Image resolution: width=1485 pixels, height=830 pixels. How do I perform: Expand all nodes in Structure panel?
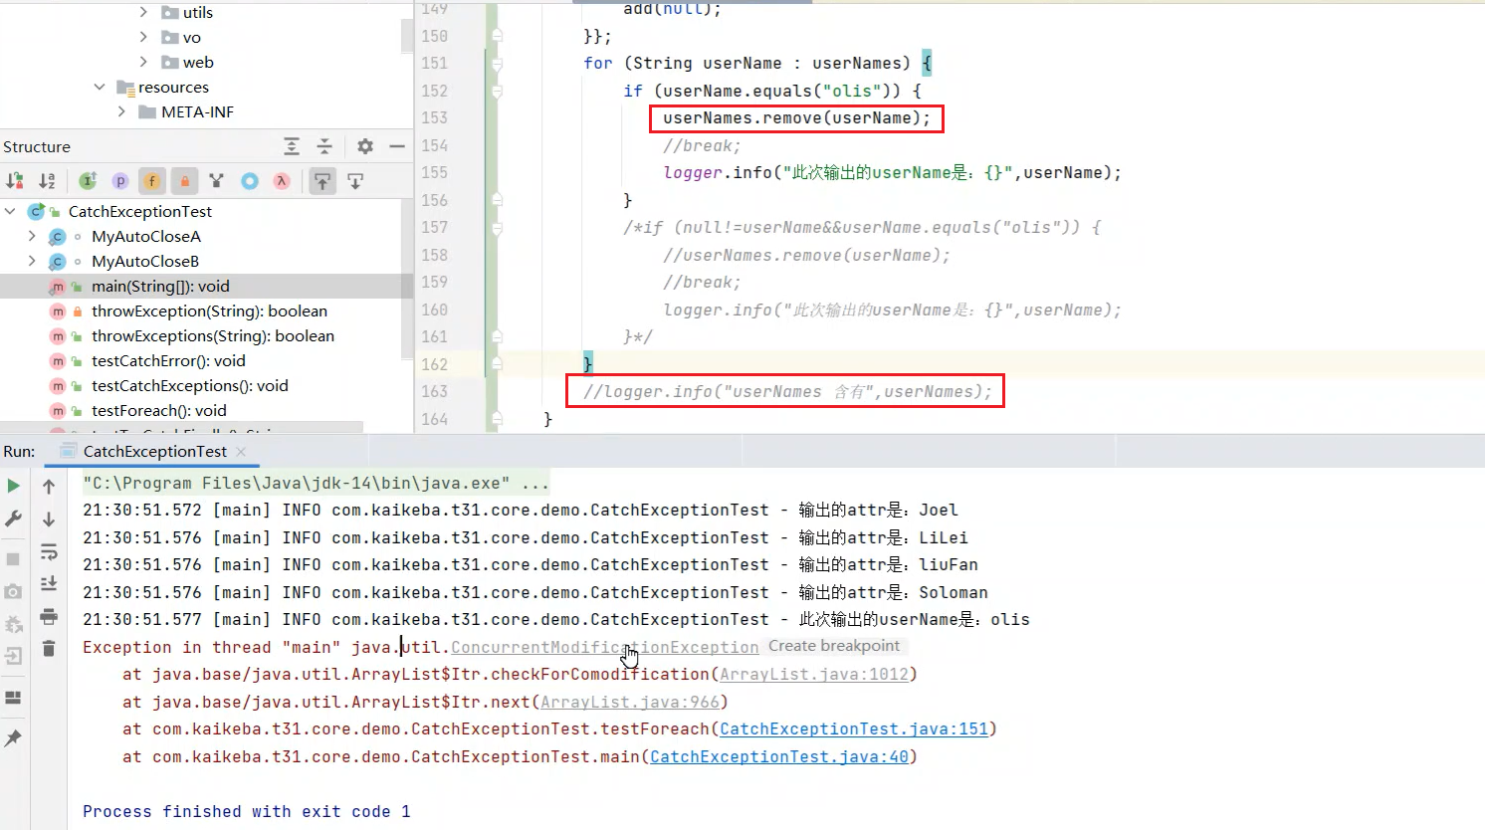[292, 146]
